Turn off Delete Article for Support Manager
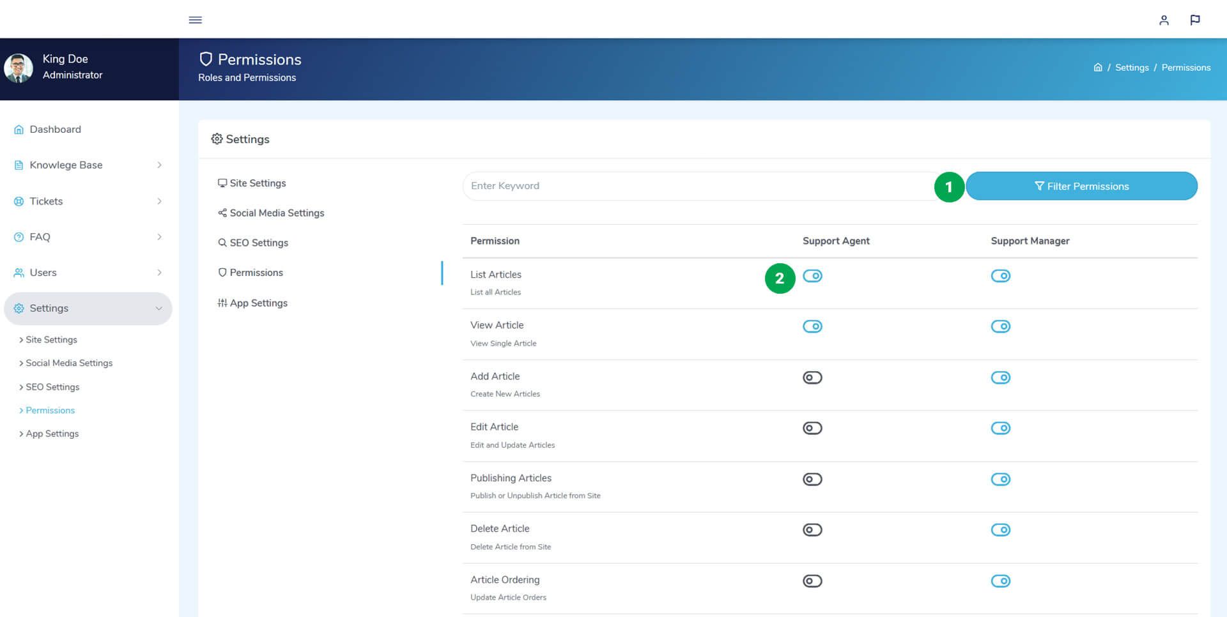The height and width of the screenshot is (617, 1227). coord(1000,529)
